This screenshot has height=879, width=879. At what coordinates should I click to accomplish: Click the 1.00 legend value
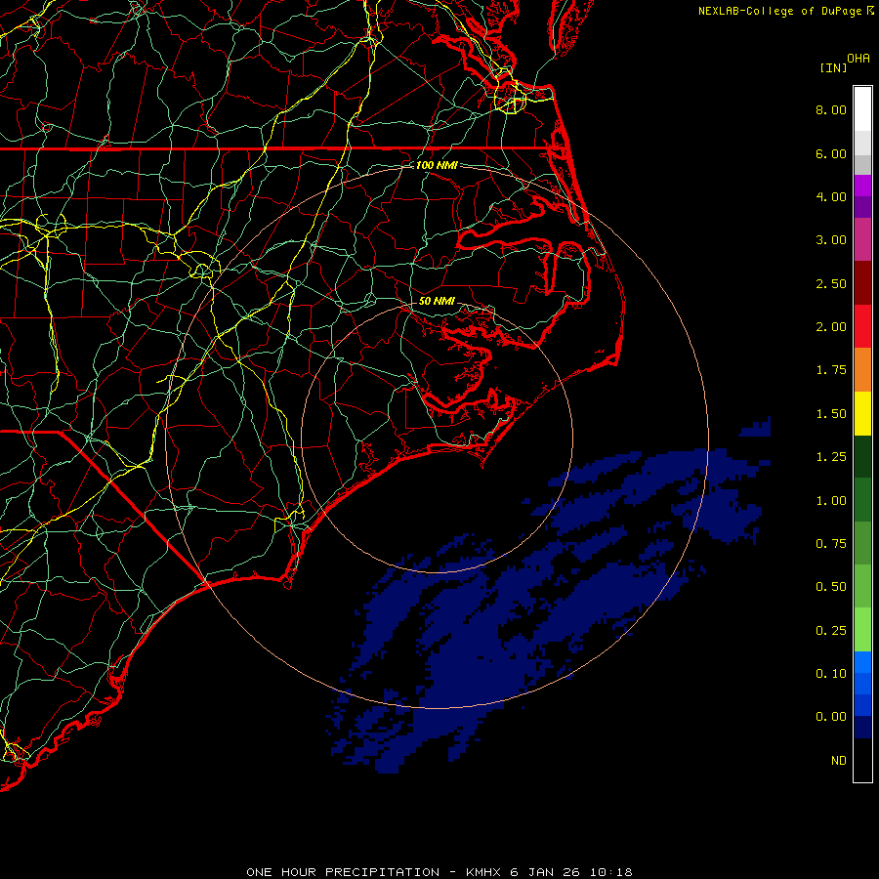(x=831, y=501)
